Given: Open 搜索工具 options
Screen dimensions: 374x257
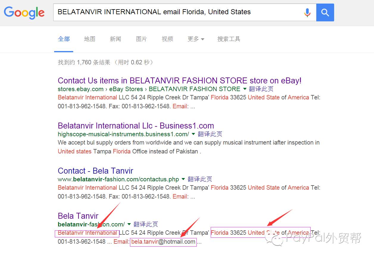Looking at the screenshot, I should (229, 39).
